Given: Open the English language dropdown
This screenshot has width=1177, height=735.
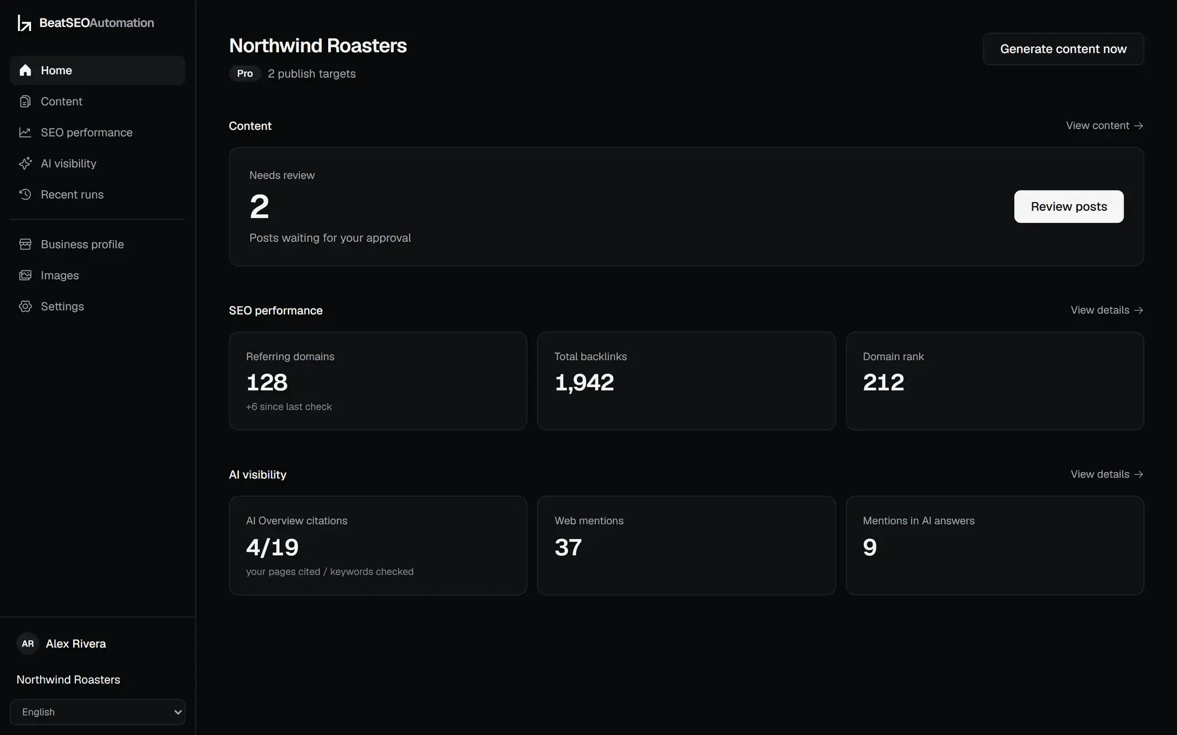Looking at the screenshot, I should pos(98,712).
